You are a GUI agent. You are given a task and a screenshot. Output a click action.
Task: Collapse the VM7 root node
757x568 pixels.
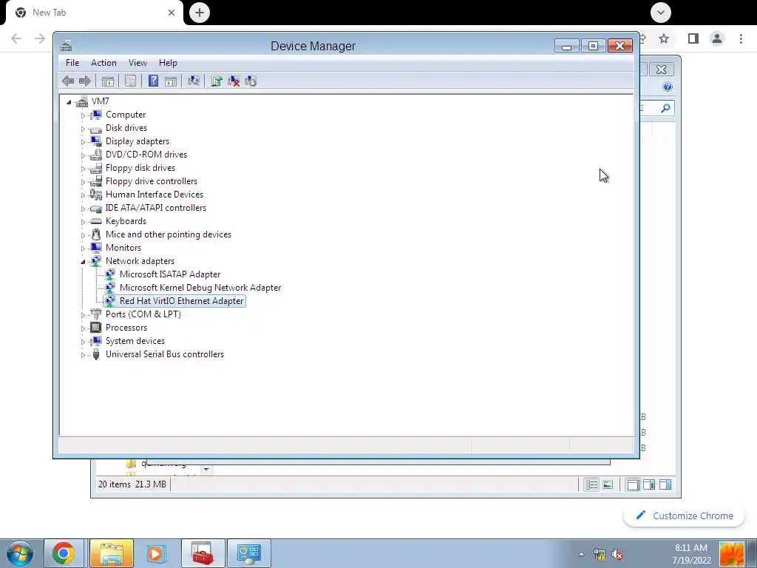(x=69, y=102)
